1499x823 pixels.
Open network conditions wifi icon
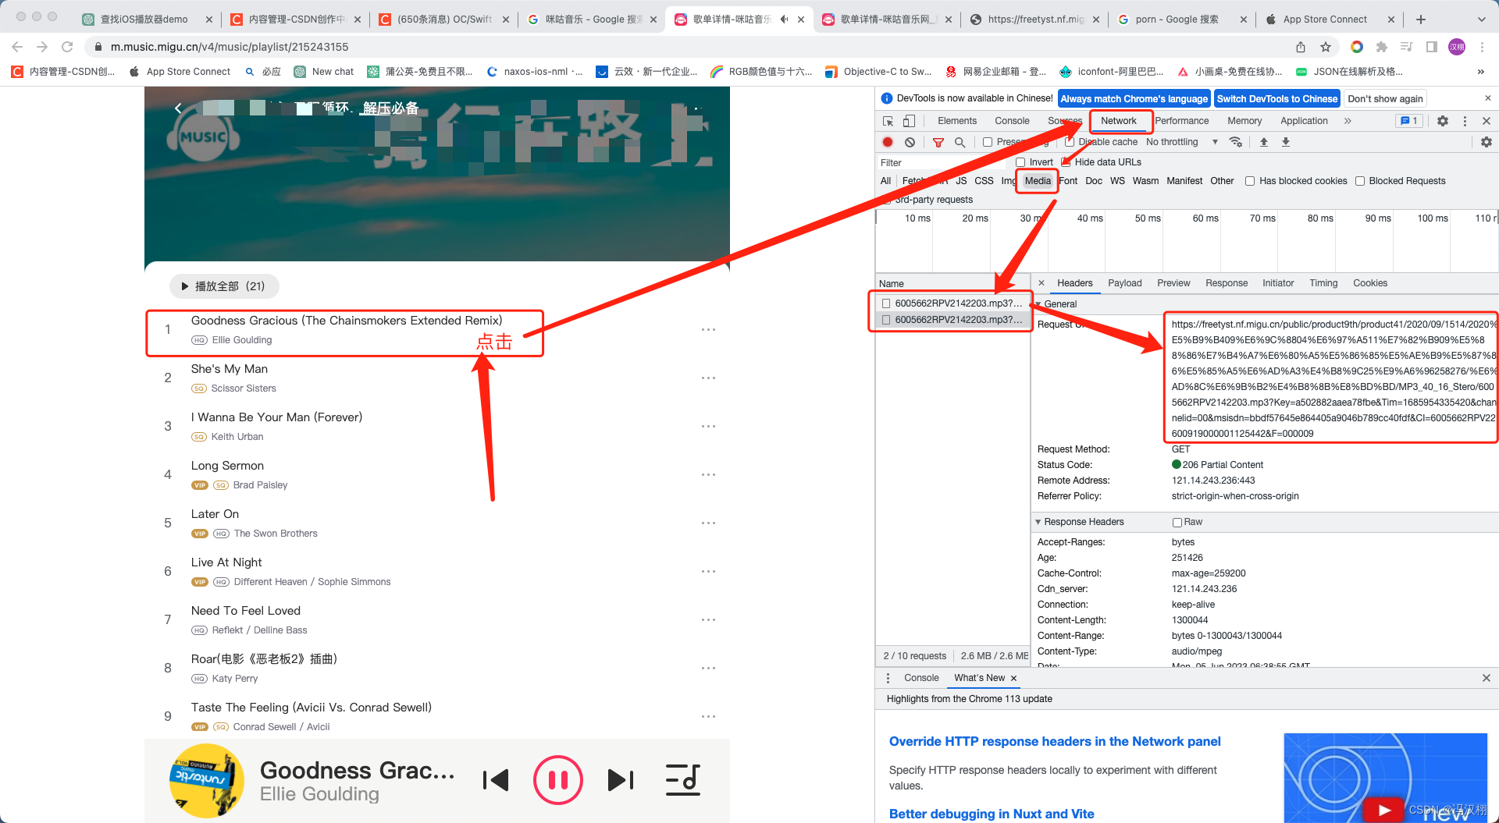click(1236, 142)
